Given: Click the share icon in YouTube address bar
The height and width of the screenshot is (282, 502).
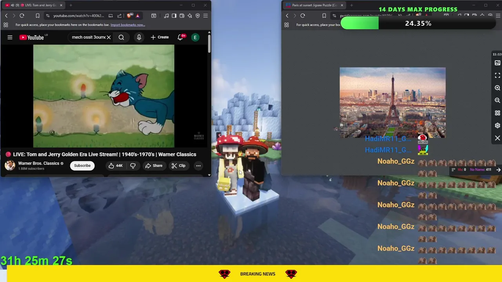Looking at the screenshot, I should [119, 16].
